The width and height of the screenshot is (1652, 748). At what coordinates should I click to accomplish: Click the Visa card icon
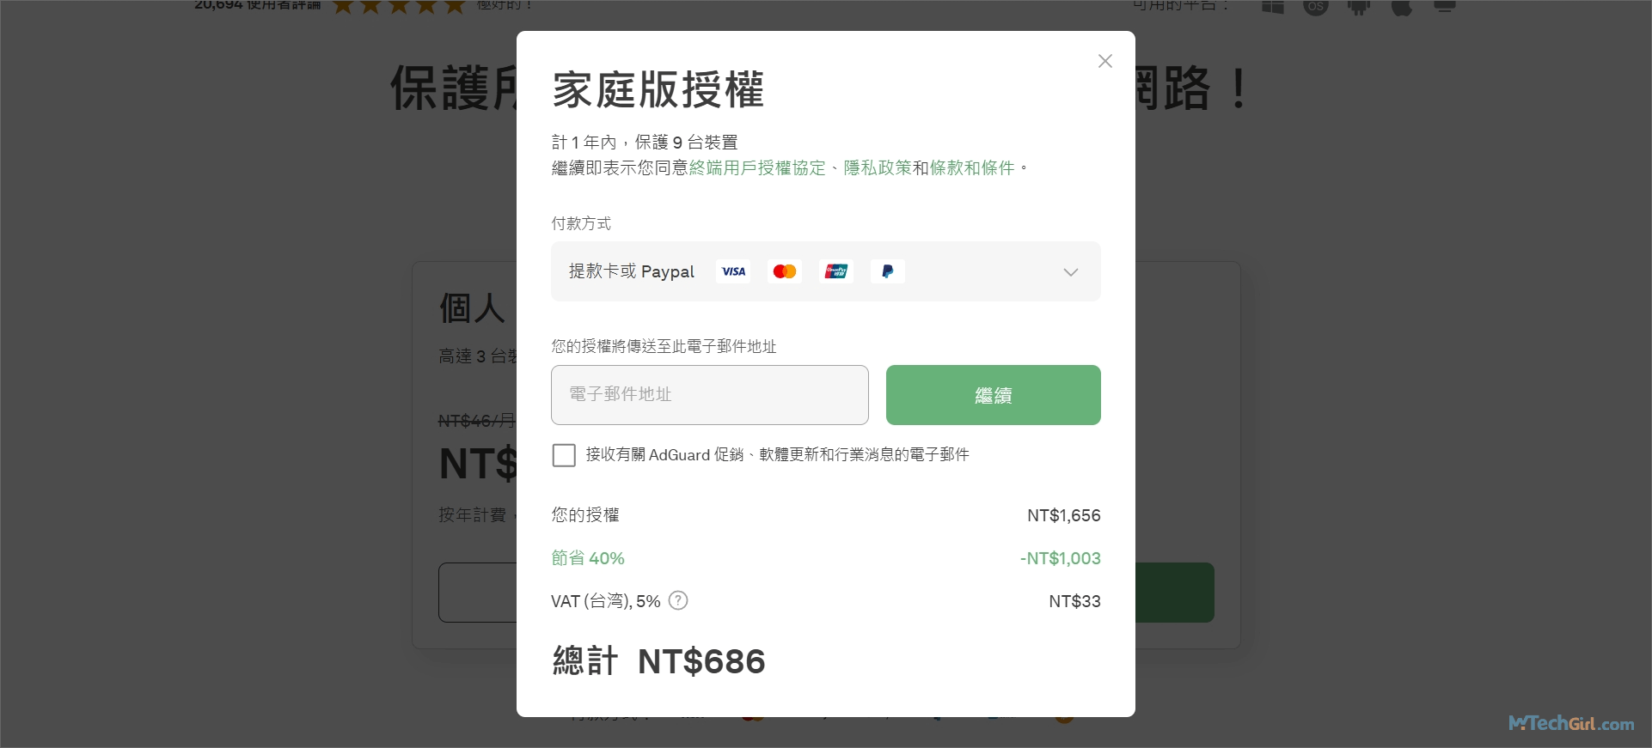(x=733, y=271)
